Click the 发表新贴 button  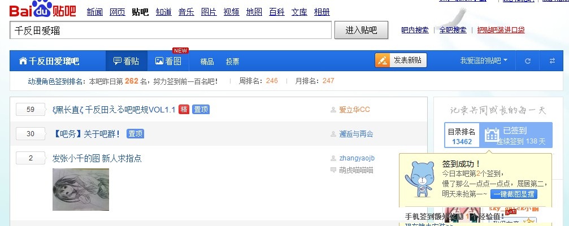pyautogui.click(x=401, y=60)
